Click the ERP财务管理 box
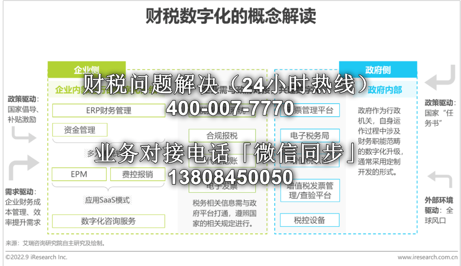The width and height of the screenshot is (461, 266). (x=108, y=110)
